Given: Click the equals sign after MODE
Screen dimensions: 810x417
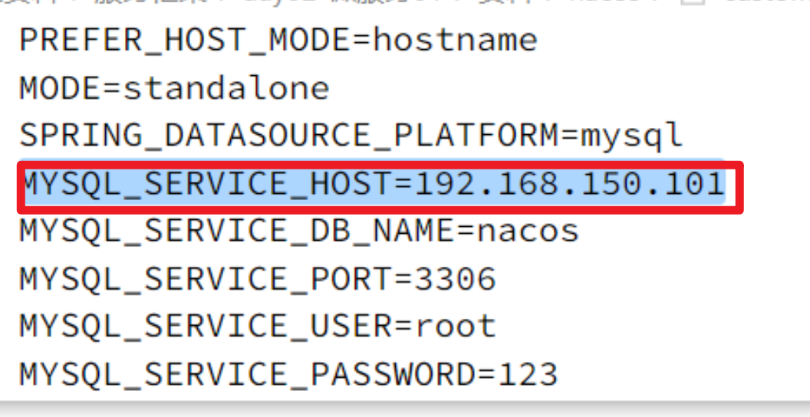Looking at the screenshot, I should (113, 89).
